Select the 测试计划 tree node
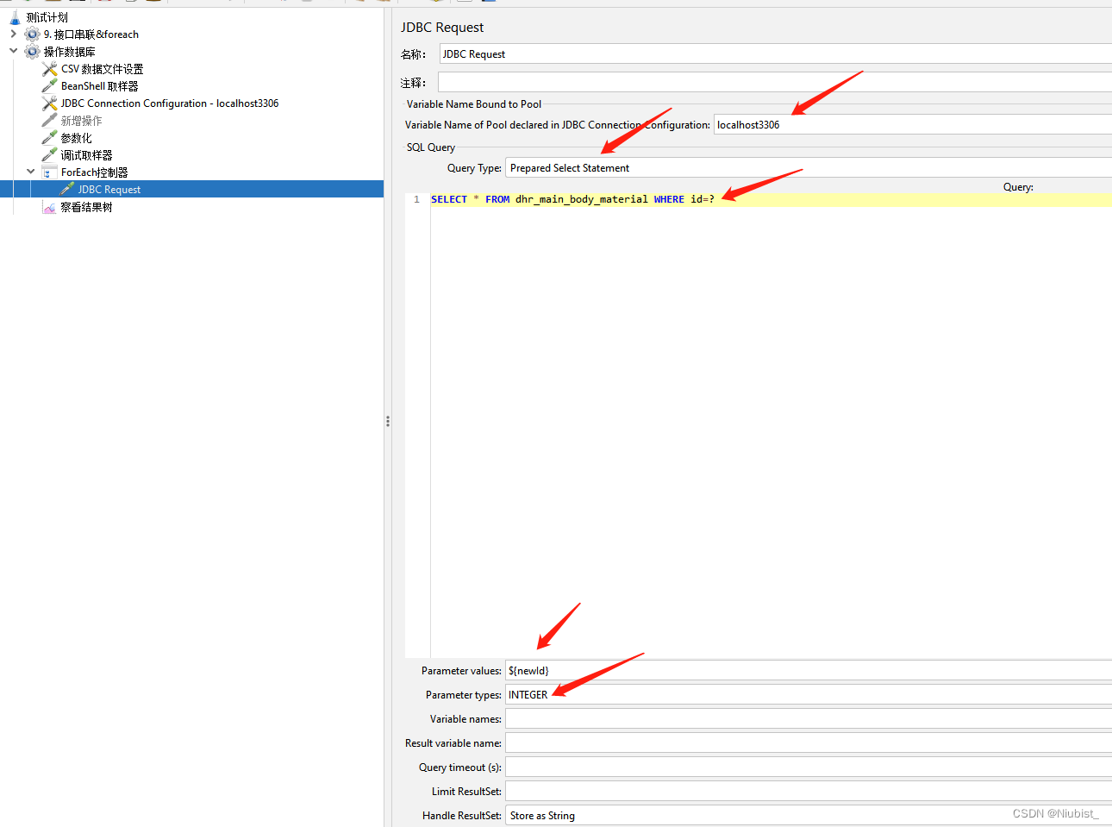Screen dimensions: 1112x827 click(x=47, y=17)
